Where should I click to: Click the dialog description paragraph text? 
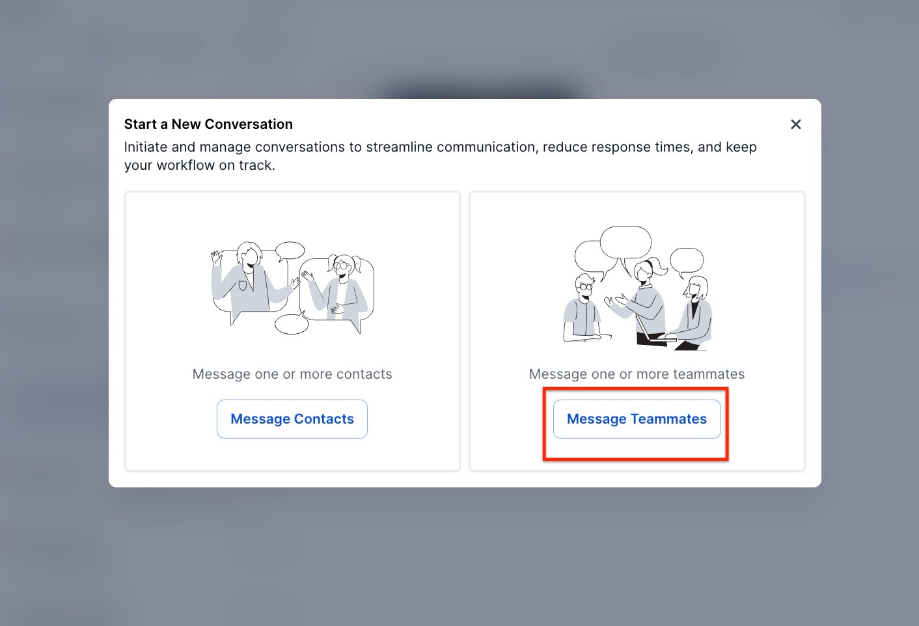[x=440, y=156]
